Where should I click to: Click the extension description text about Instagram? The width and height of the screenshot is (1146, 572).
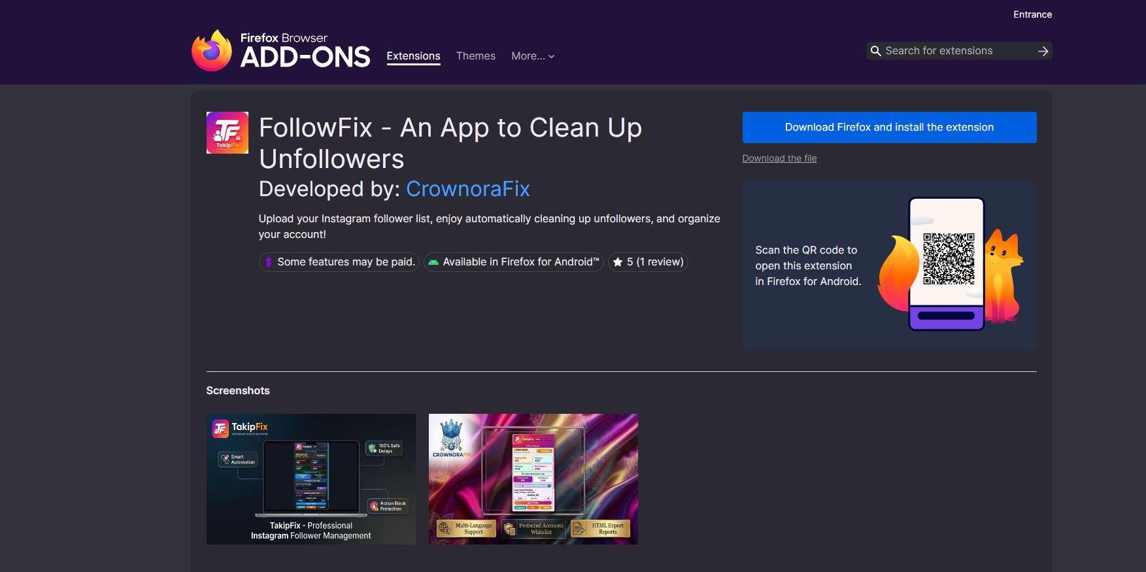point(489,227)
